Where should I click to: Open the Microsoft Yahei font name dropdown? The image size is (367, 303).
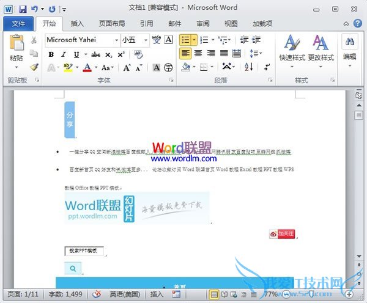click(116, 40)
